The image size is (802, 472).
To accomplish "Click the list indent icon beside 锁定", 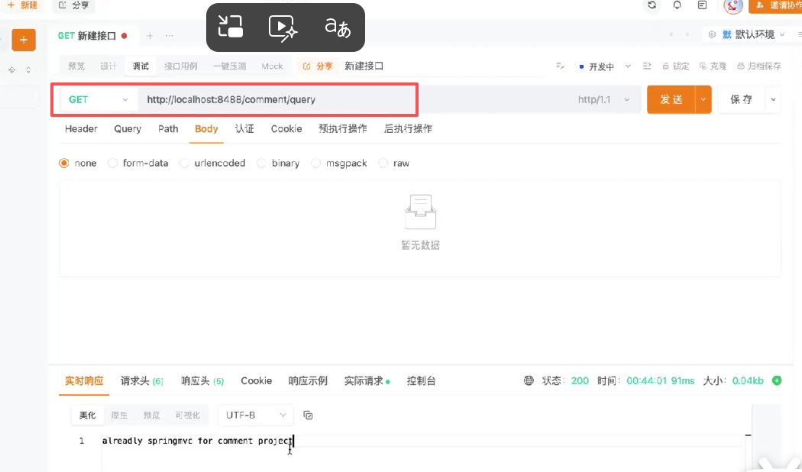I will click(646, 66).
